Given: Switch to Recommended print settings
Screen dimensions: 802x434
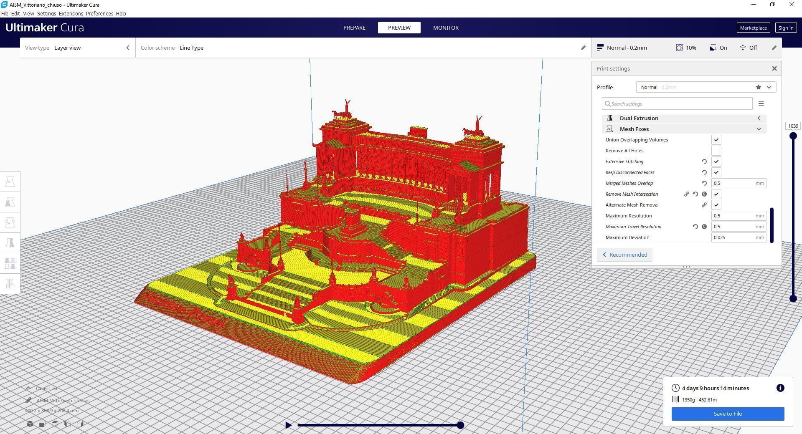Looking at the screenshot, I should (x=624, y=255).
